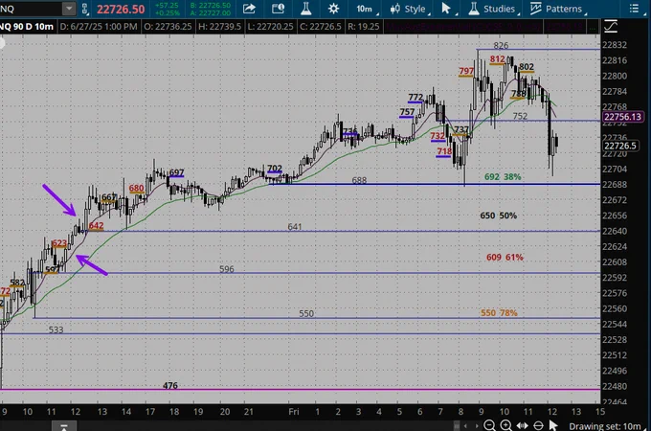The height and width of the screenshot is (431, 651).
Task: Click the horizontal scrollbar grip handle
Action: [x=457, y=426]
